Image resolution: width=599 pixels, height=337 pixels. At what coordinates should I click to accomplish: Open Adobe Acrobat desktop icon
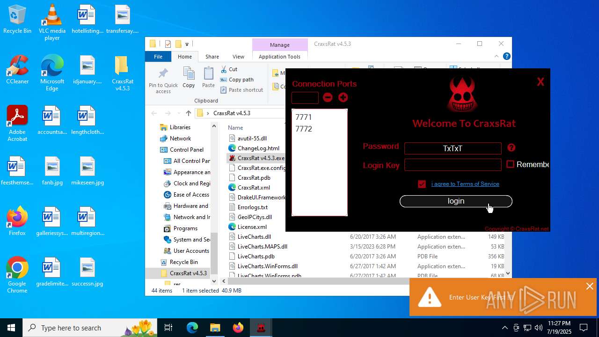tap(17, 124)
